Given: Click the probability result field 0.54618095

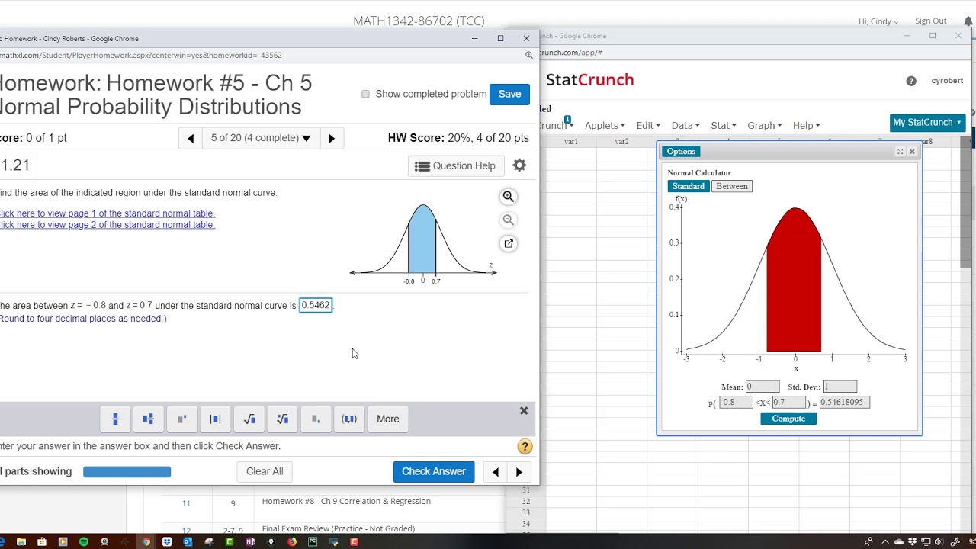Looking at the screenshot, I should 844,402.
